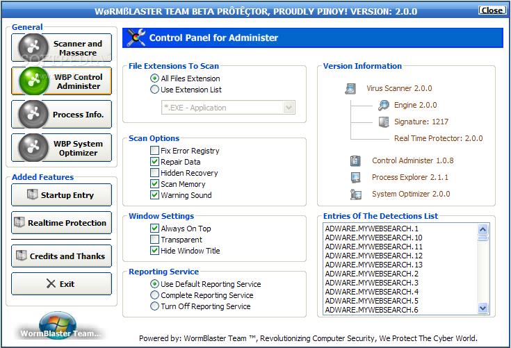Open Realtime Protection feature
Screen dimensions: 511x348
[62, 223]
